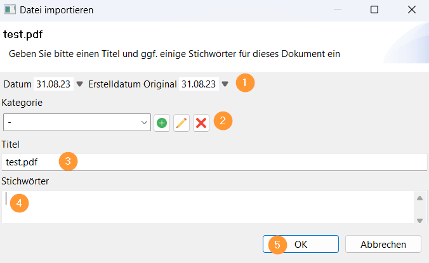Image resolution: width=429 pixels, height=263 pixels.
Task: Delete the category with the red X
Action: click(201, 123)
